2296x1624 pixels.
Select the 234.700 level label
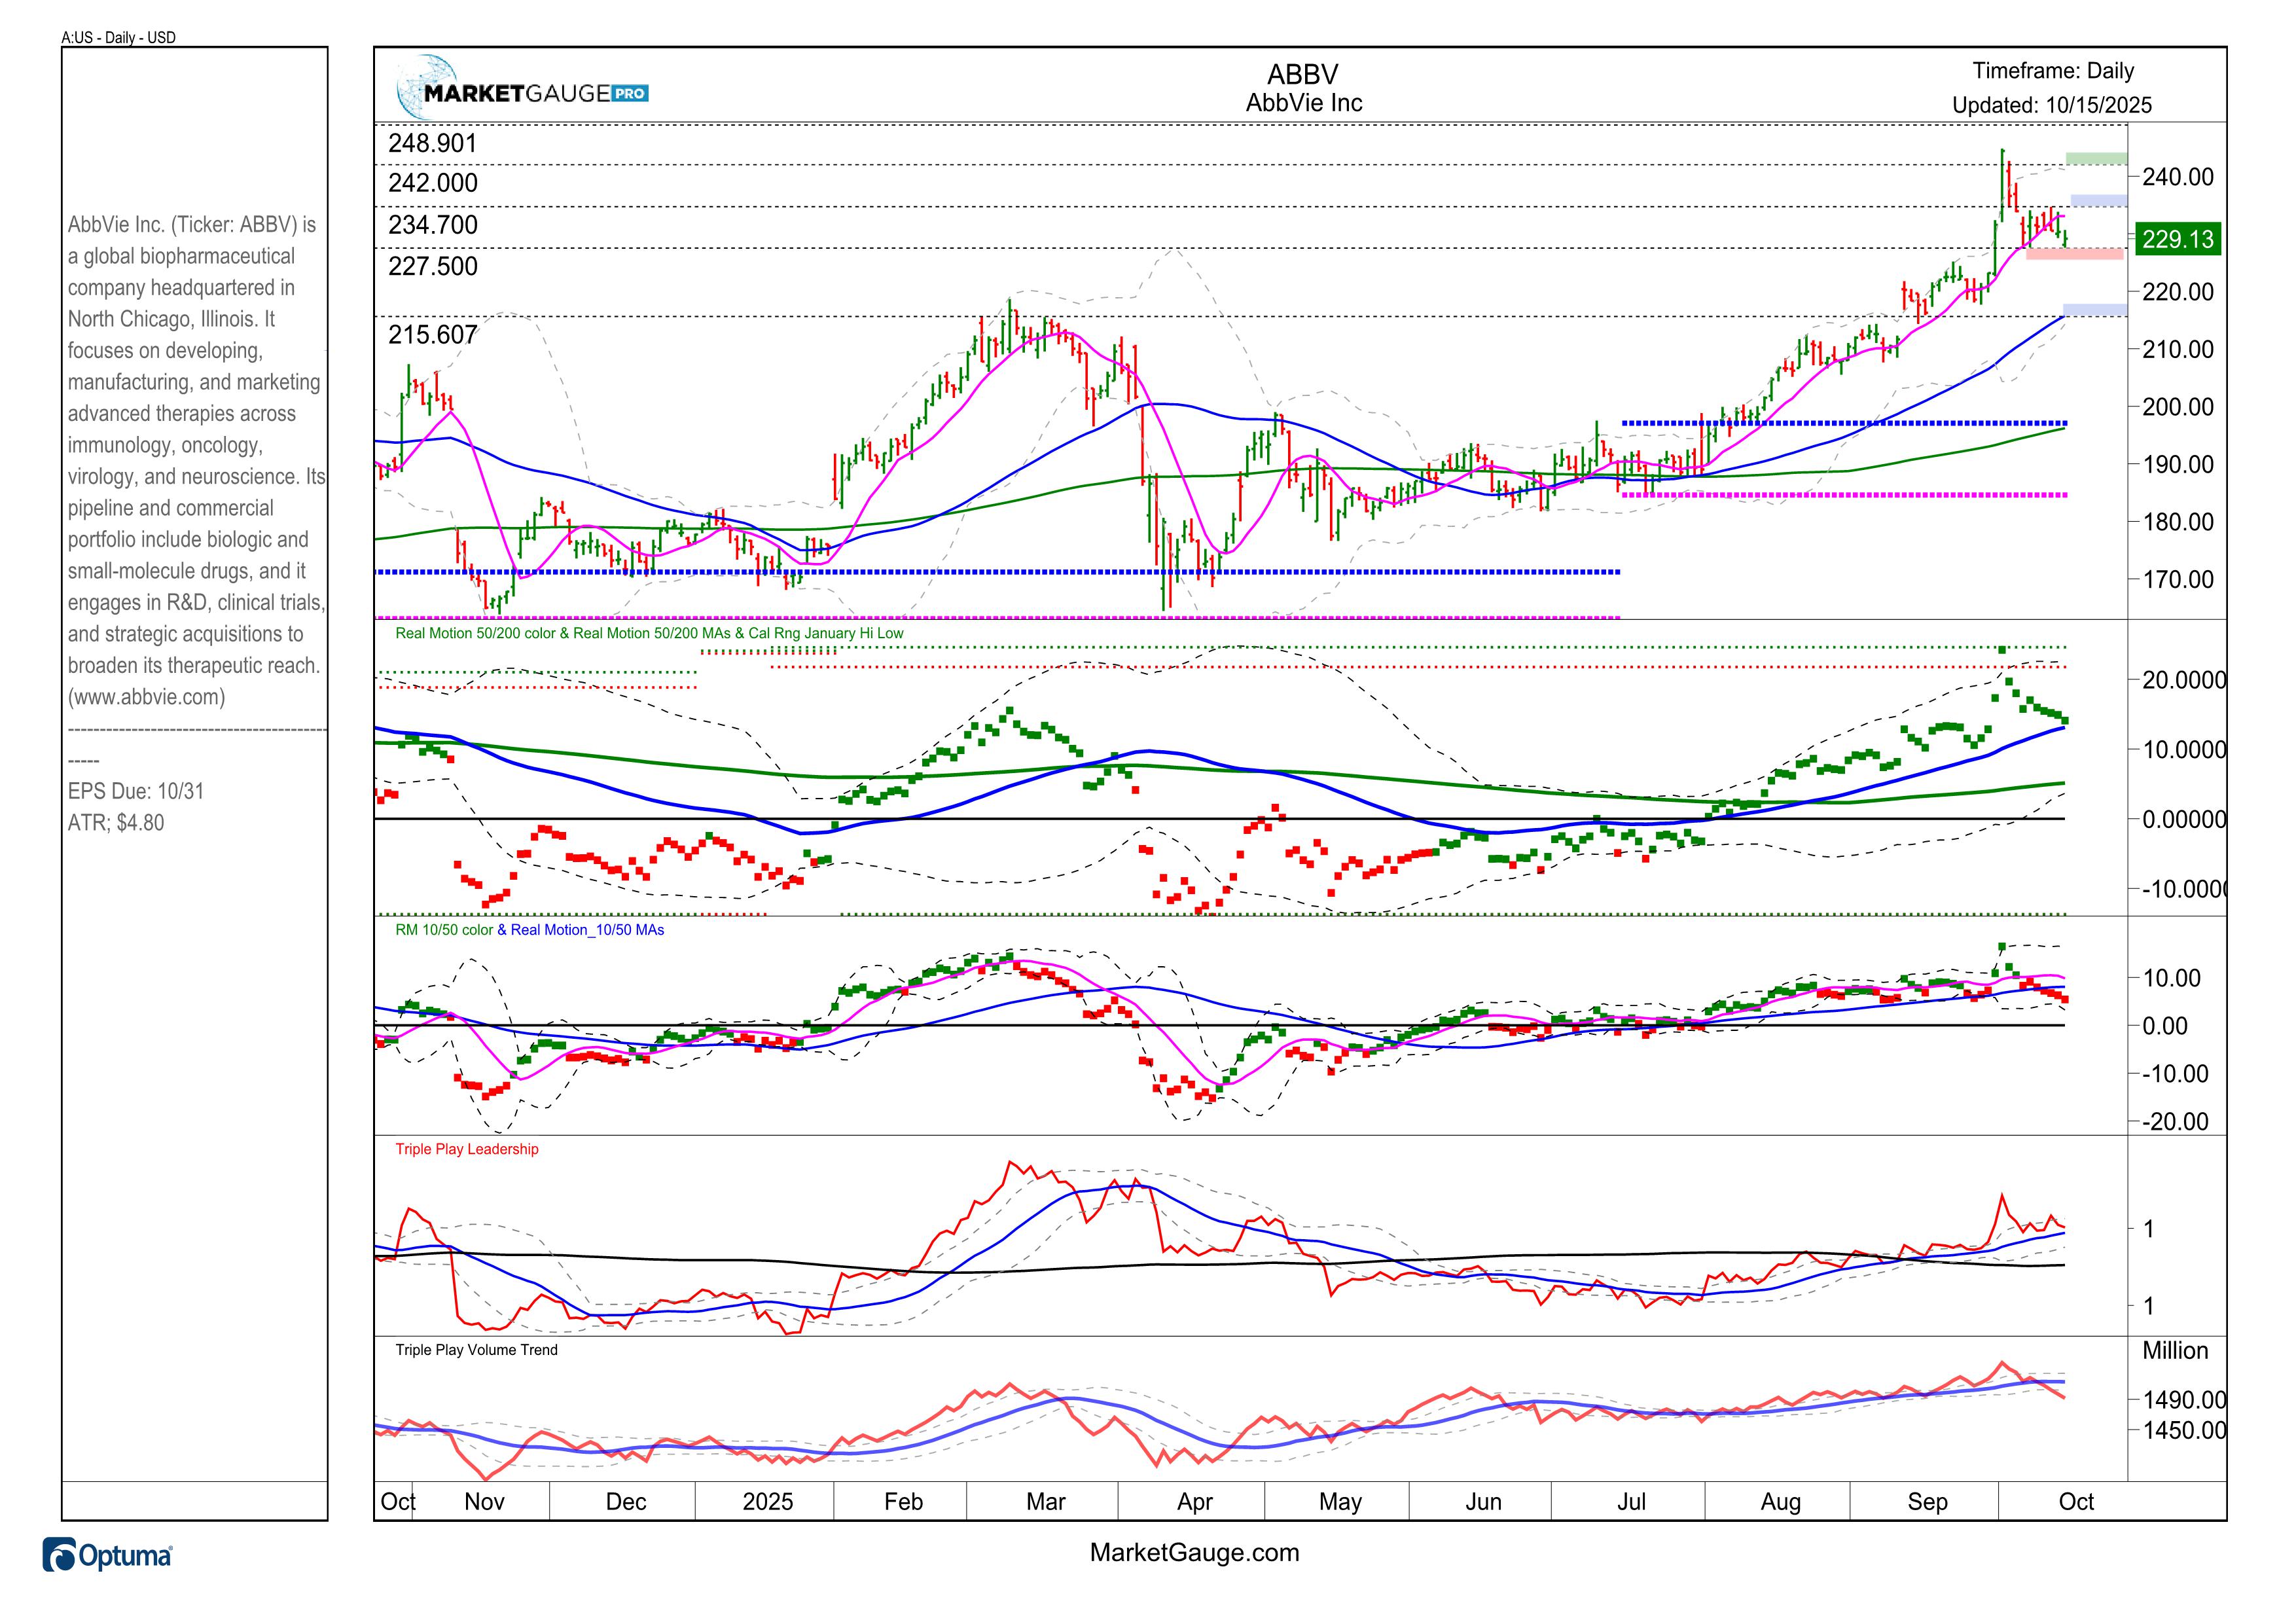click(433, 225)
